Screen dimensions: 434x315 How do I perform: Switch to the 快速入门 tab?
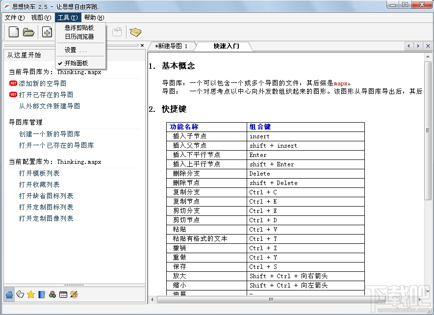pos(226,46)
